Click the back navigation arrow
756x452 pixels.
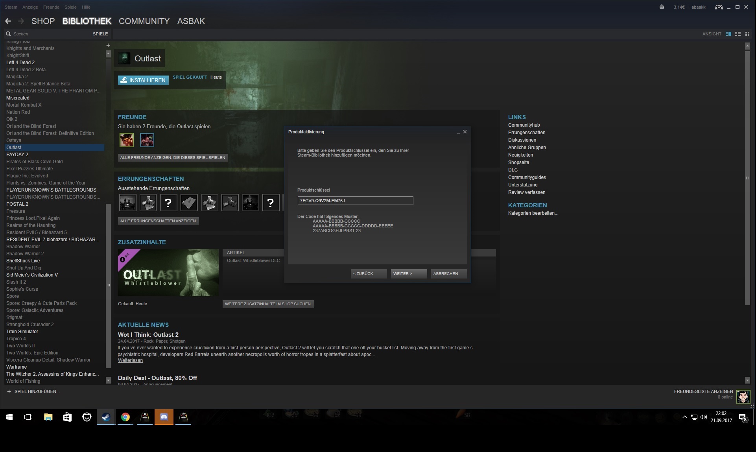(x=8, y=21)
